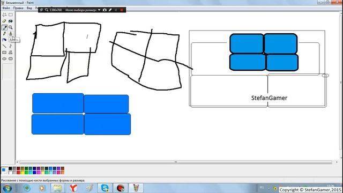Open Skype from the taskbar

[x=105, y=188]
